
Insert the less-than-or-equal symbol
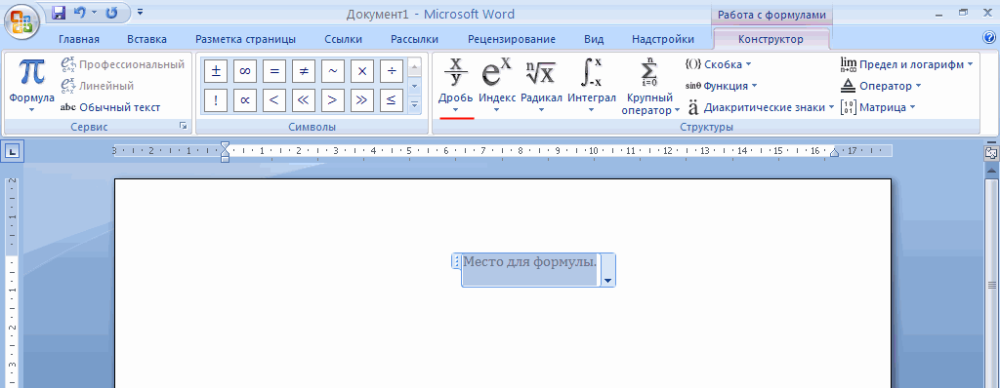(392, 100)
